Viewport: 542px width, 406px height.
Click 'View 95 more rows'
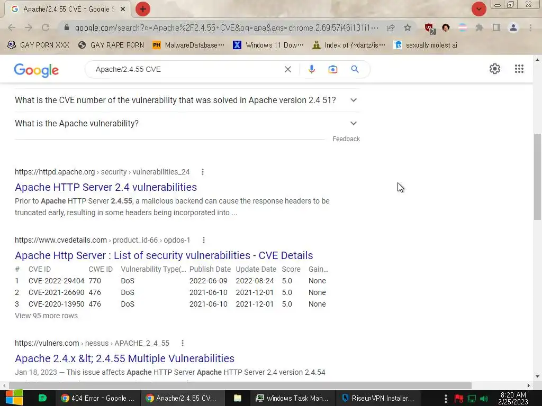coord(47,316)
